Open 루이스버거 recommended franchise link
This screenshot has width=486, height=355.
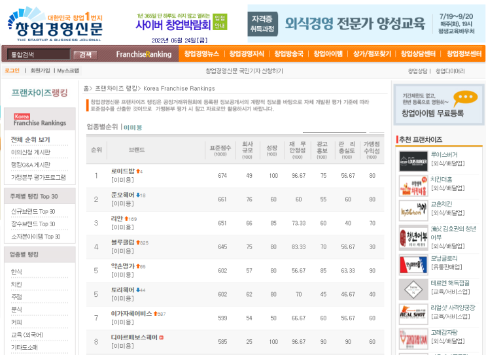coord(444,155)
